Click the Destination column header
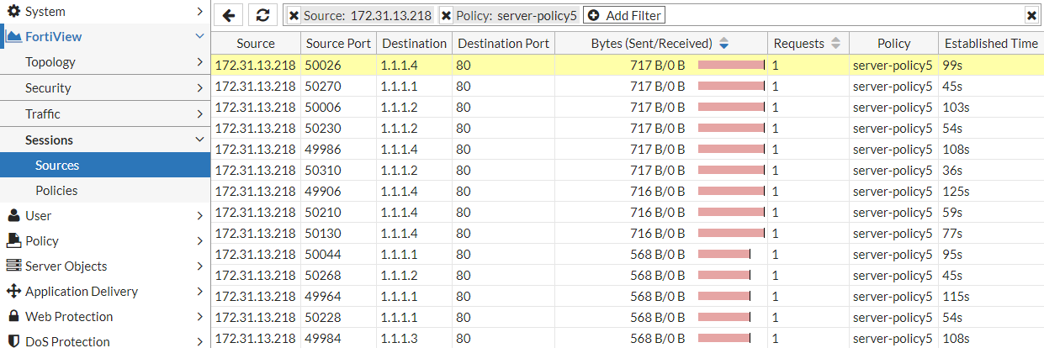Viewport: 1044px width, 348px height. (413, 44)
